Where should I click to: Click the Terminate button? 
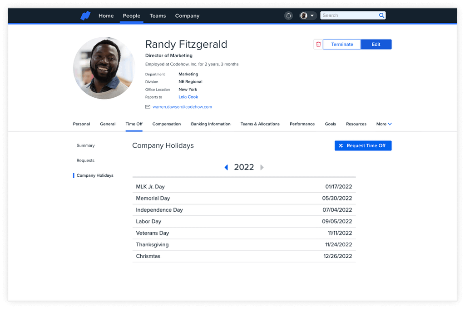342,45
